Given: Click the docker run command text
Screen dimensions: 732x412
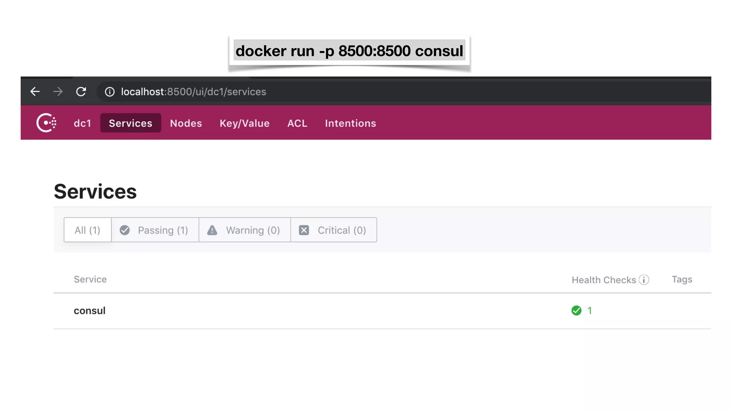Looking at the screenshot, I should click(349, 51).
